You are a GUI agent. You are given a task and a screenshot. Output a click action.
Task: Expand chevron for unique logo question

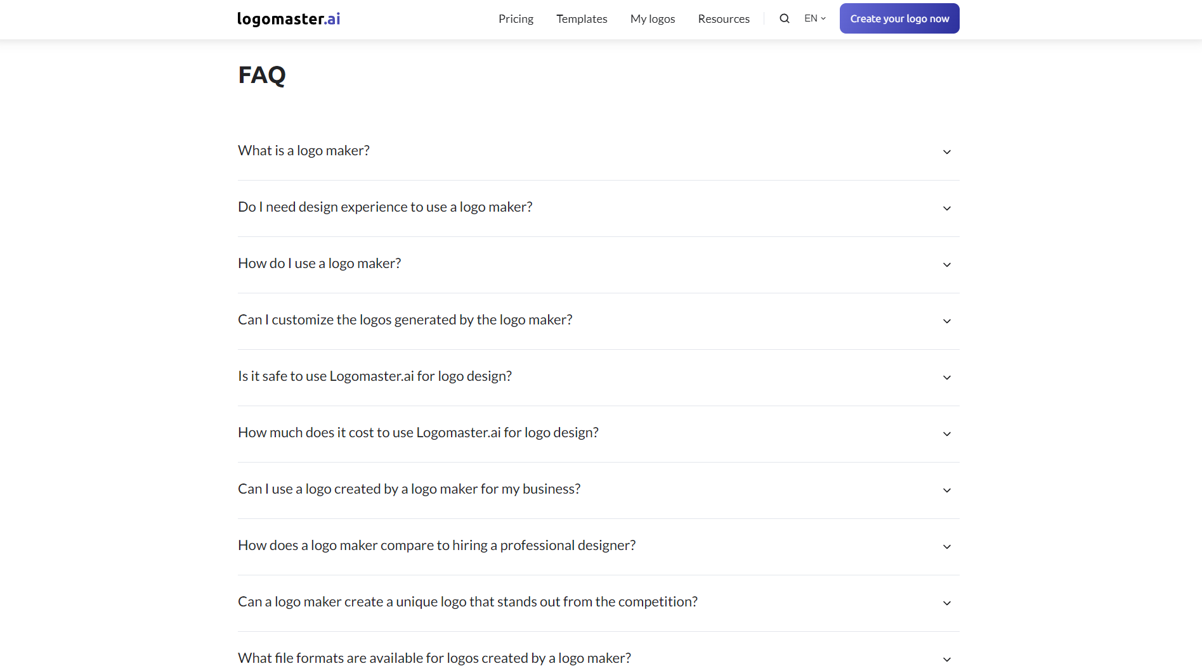946,603
